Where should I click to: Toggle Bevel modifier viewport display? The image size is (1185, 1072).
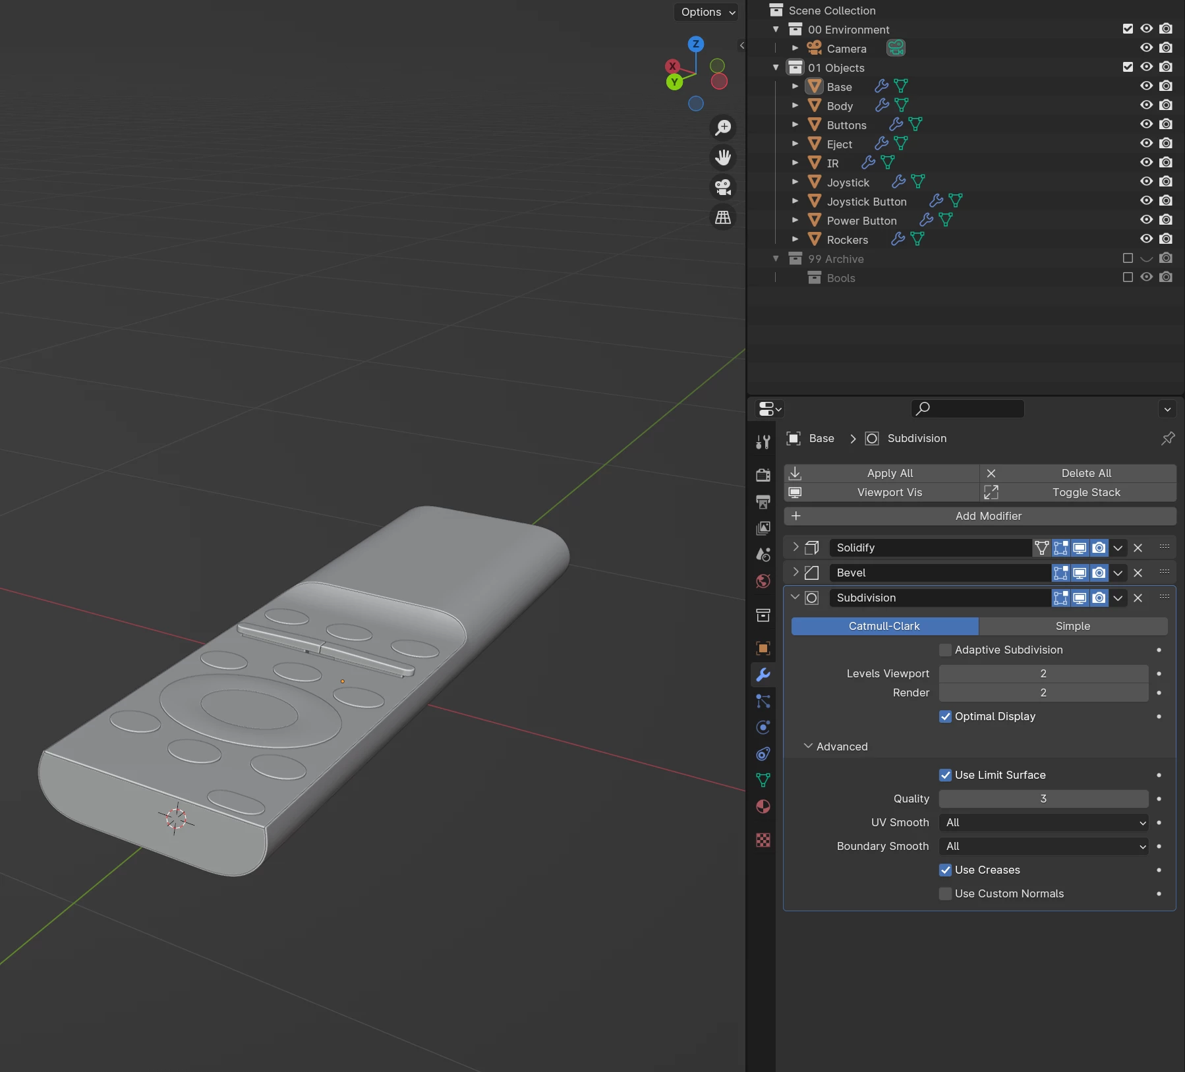(x=1080, y=573)
